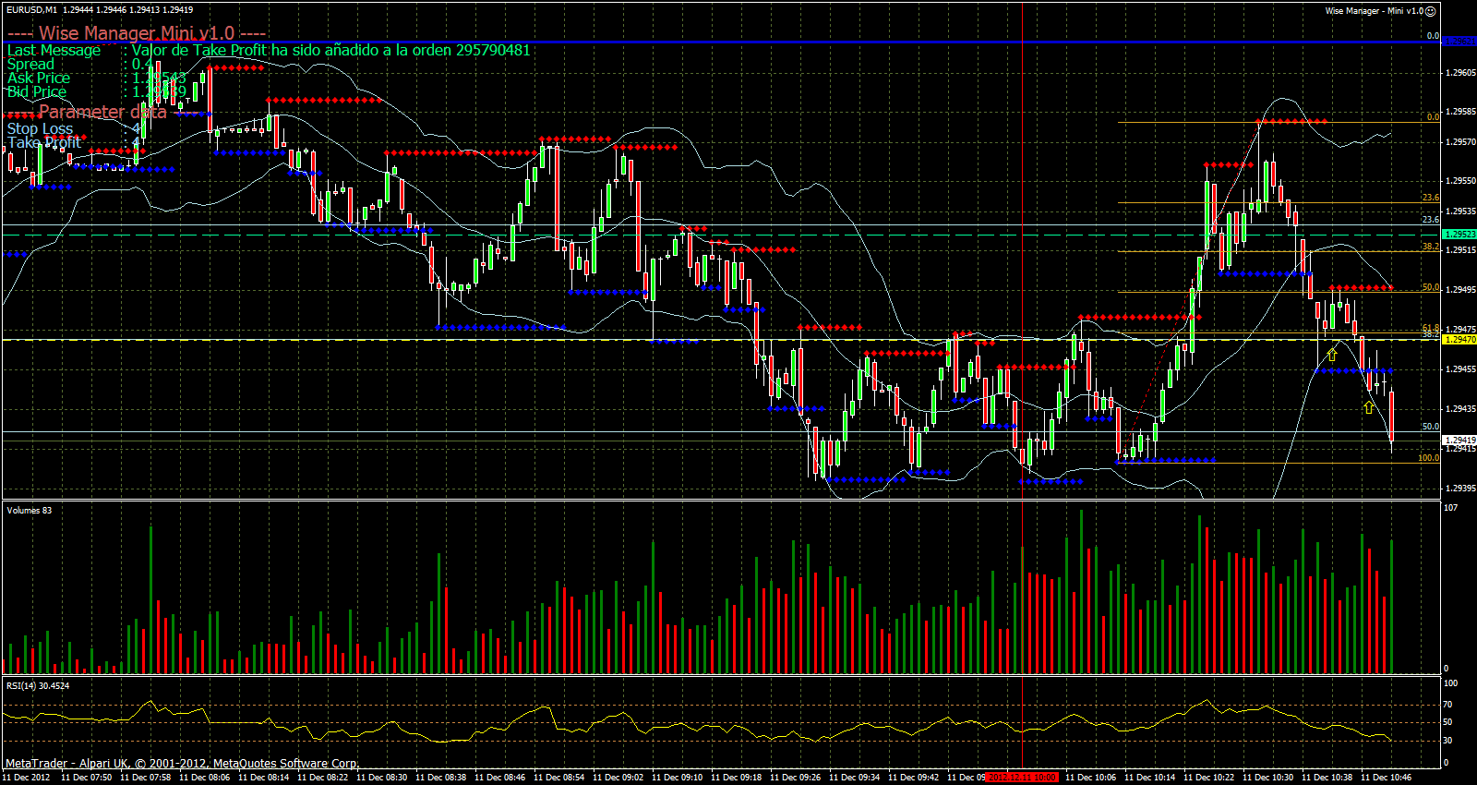Image resolution: width=1477 pixels, height=785 pixels.
Task: Click the Take Profit parameter label
Action: coord(44,142)
